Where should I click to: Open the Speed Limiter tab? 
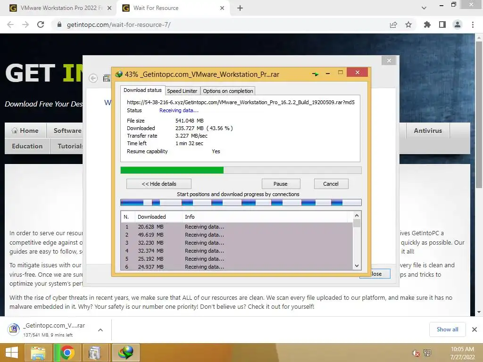click(x=182, y=91)
